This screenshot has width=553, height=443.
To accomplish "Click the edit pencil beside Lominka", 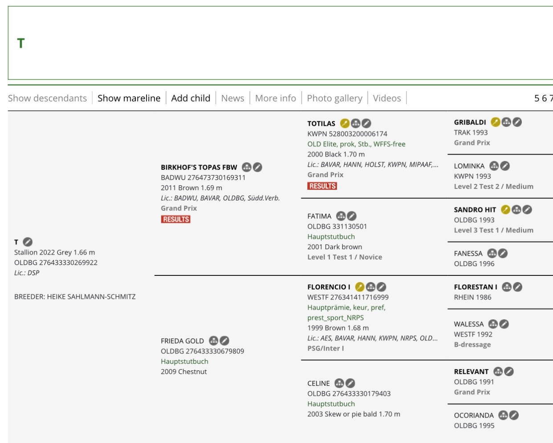I will tap(505, 166).
